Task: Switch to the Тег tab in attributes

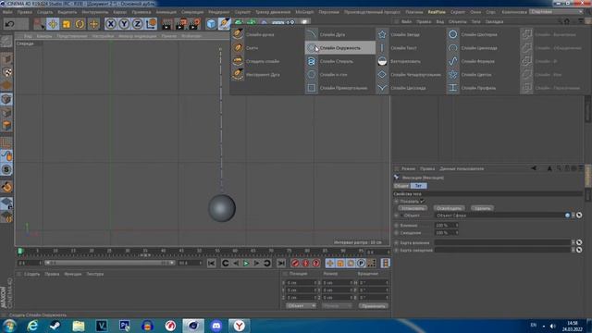Action: point(418,186)
